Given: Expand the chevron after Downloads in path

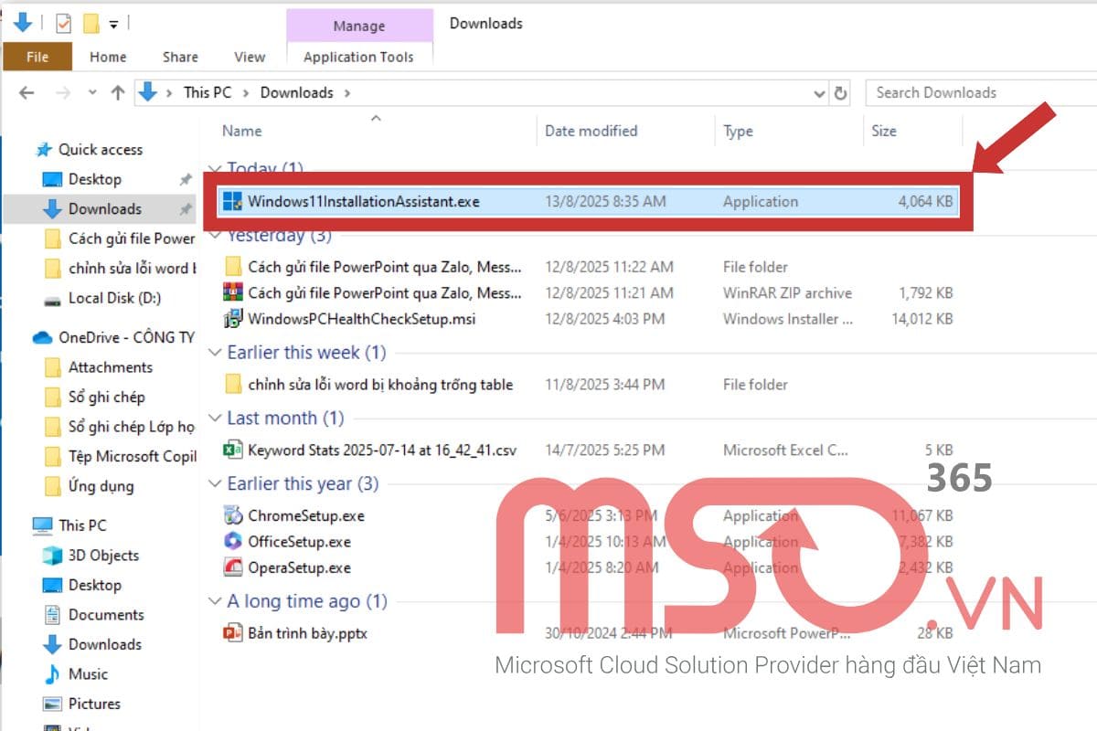Looking at the screenshot, I should click(x=347, y=92).
